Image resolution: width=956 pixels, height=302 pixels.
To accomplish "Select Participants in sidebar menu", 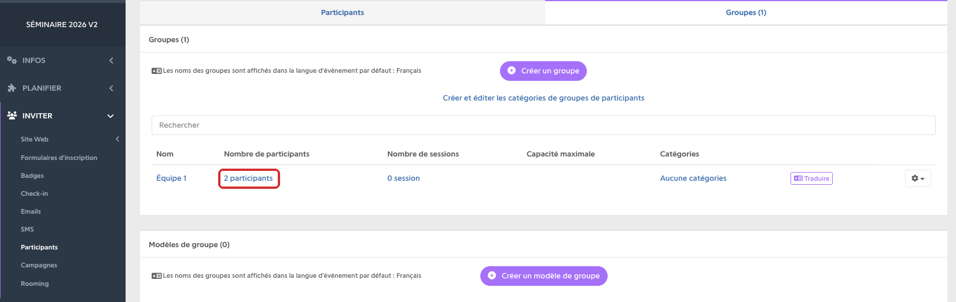I will (x=39, y=247).
